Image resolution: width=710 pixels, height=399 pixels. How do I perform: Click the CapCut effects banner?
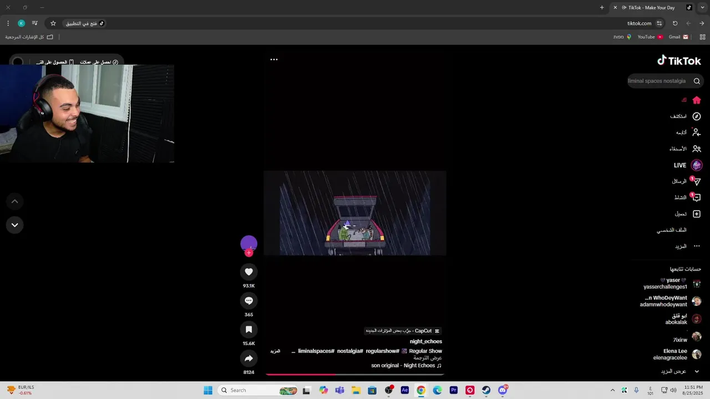(402, 331)
